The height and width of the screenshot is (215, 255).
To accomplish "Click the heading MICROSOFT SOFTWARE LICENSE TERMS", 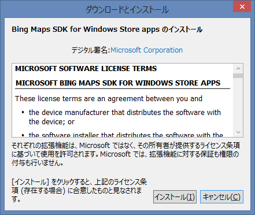I will pyautogui.click(x=86, y=69).
